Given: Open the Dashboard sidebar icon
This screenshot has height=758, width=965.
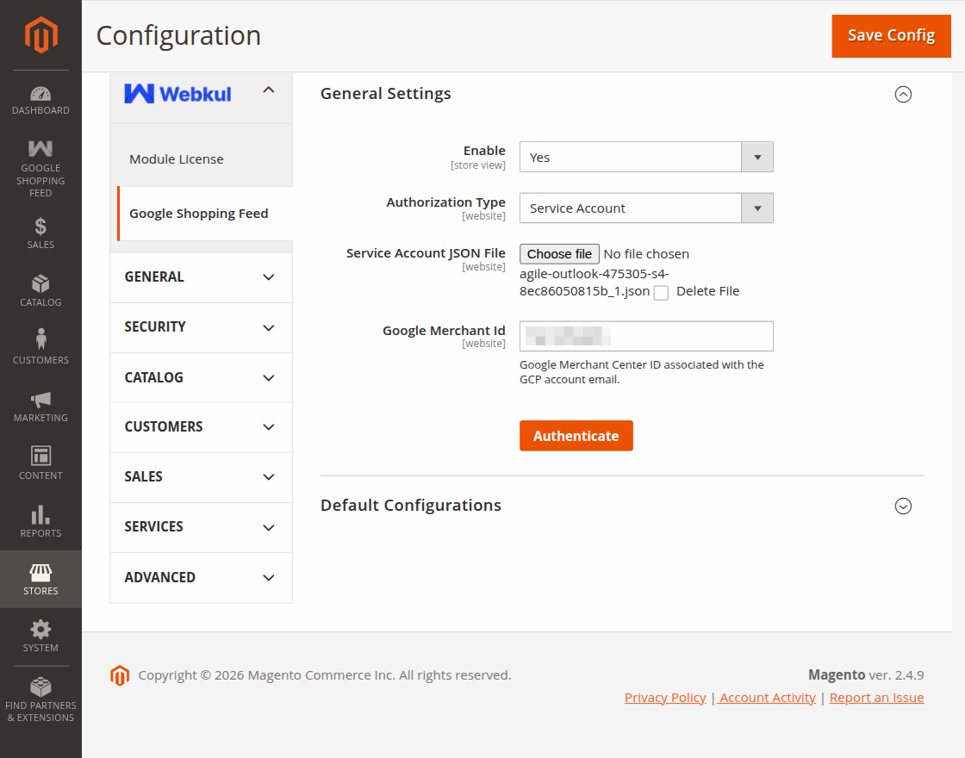Looking at the screenshot, I should tap(40, 100).
